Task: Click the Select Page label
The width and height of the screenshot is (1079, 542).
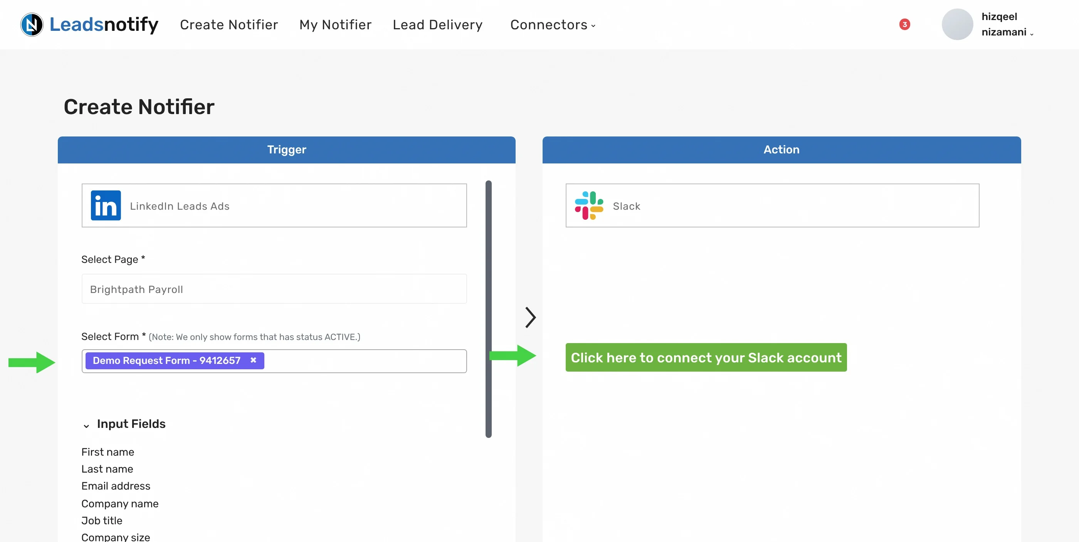Action: click(113, 259)
